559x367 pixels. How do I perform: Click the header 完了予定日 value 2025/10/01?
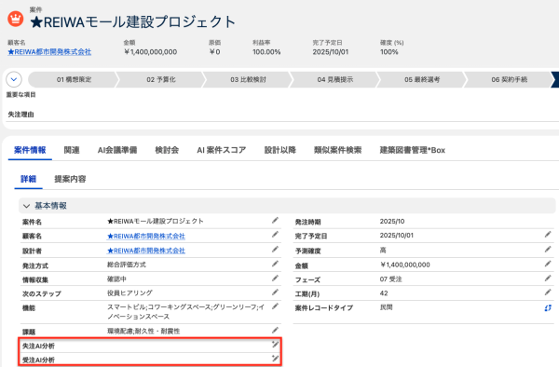[331, 52]
